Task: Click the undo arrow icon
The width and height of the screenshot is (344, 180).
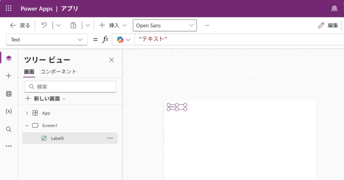Action: 44,25
